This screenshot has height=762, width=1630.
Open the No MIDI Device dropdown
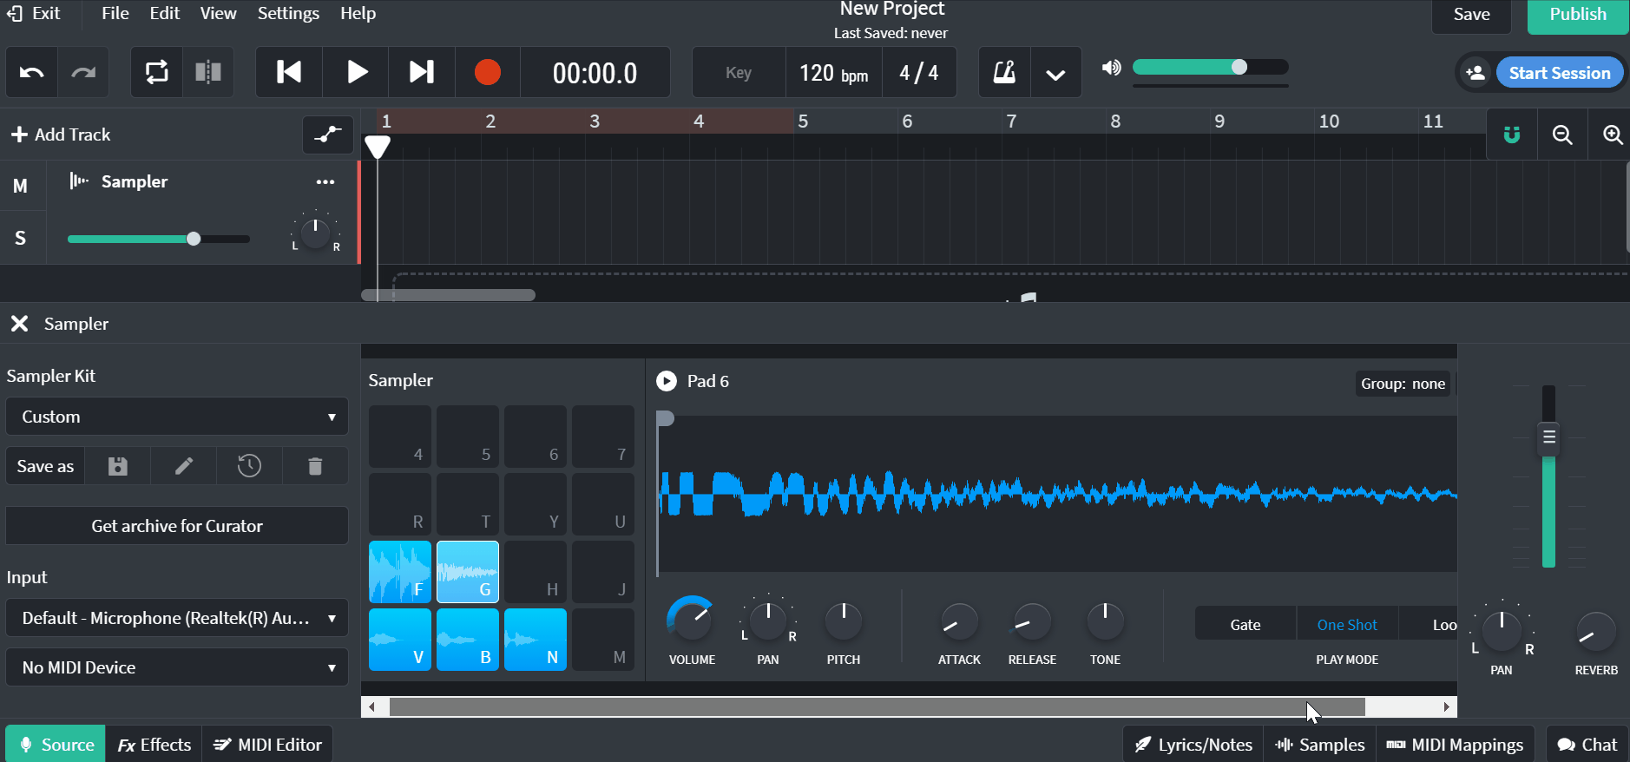click(177, 667)
